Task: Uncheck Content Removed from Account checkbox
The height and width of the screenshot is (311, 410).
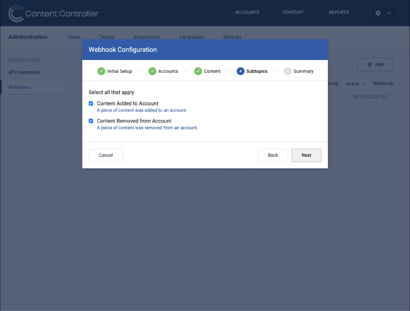Action: [91, 121]
